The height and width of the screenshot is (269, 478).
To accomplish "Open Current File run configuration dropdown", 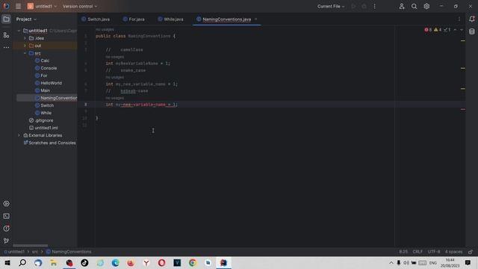I will 331,6.
